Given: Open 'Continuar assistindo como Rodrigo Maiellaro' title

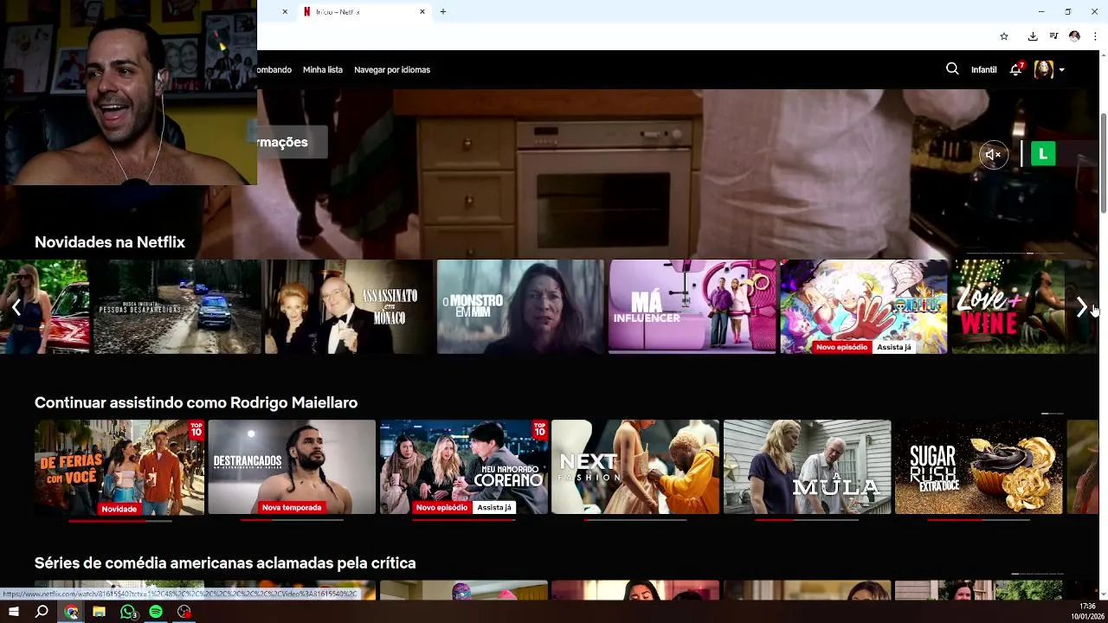Looking at the screenshot, I should (196, 402).
